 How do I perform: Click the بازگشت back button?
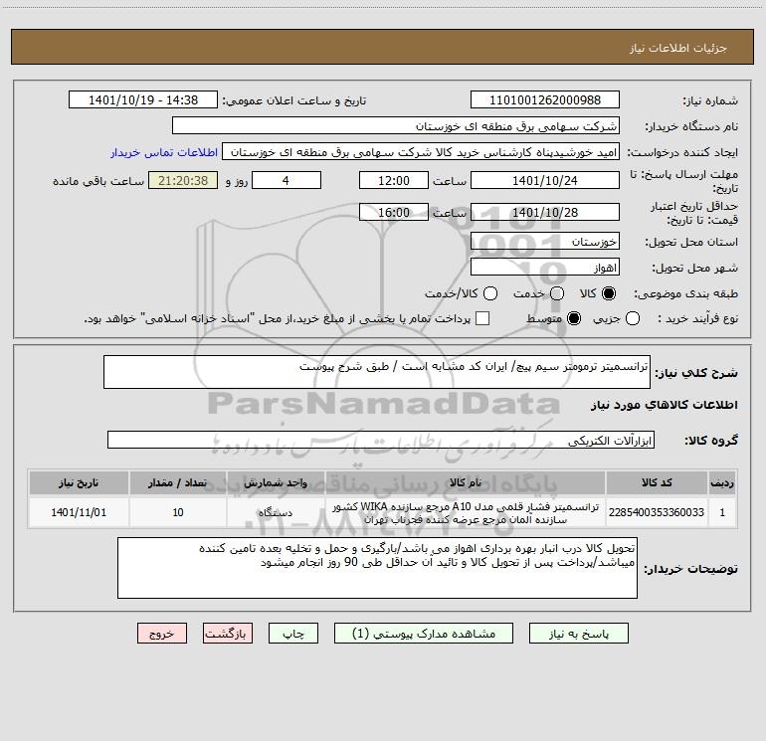(228, 634)
